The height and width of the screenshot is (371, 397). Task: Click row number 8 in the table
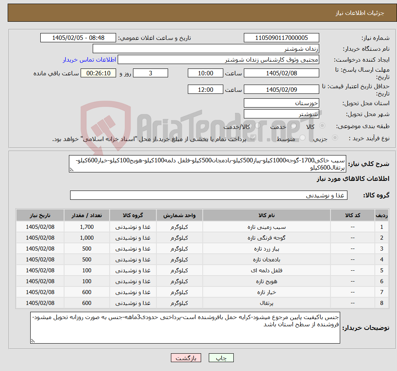[x=382, y=303]
